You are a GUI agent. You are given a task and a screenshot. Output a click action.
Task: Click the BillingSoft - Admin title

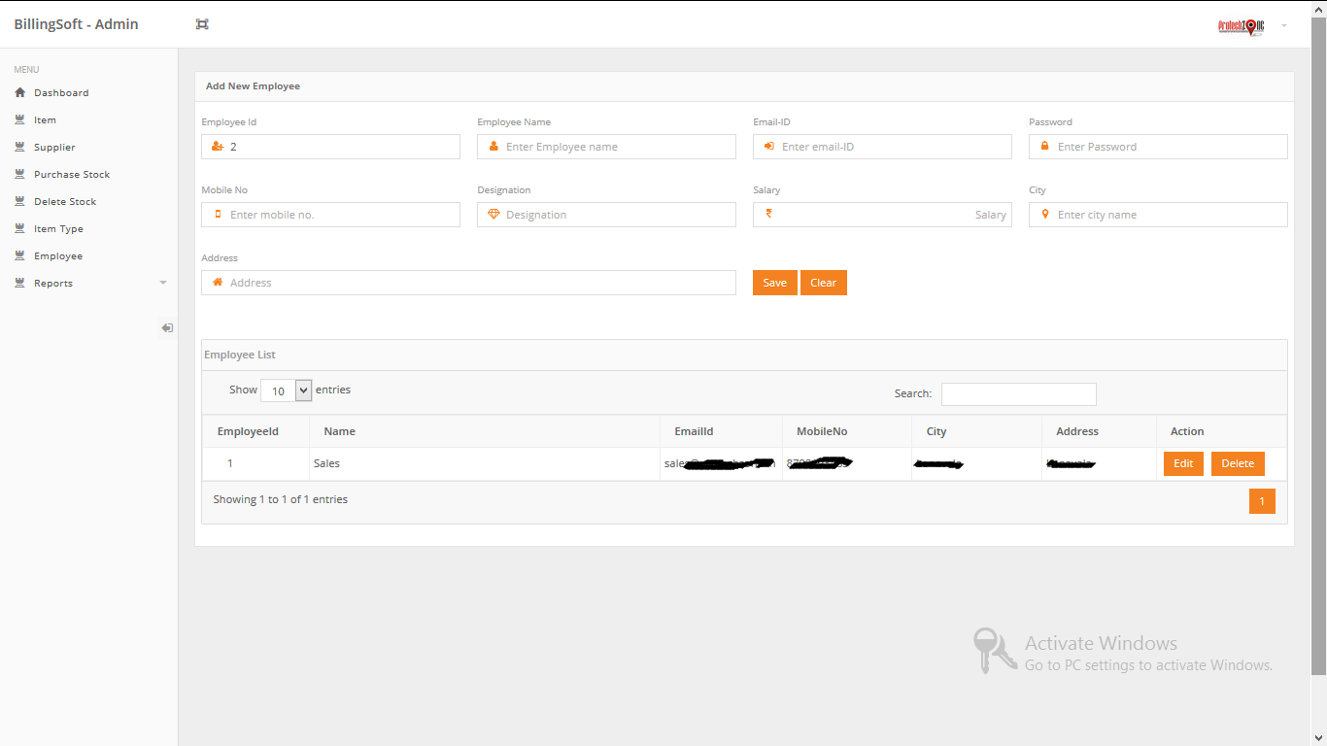click(77, 24)
